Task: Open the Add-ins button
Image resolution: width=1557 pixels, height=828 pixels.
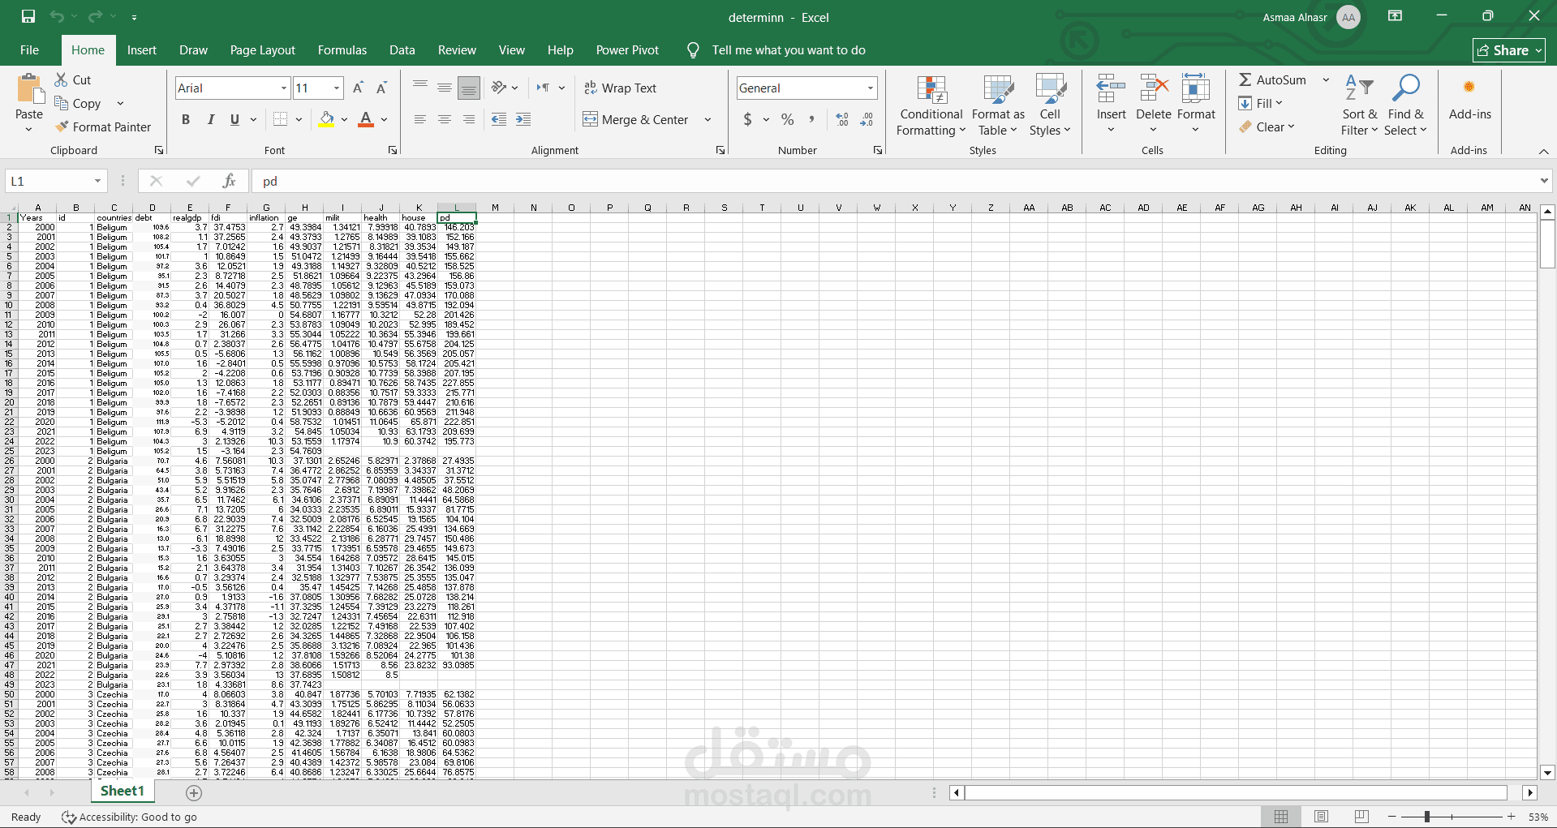Action: pyautogui.click(x=1469, y=99)
